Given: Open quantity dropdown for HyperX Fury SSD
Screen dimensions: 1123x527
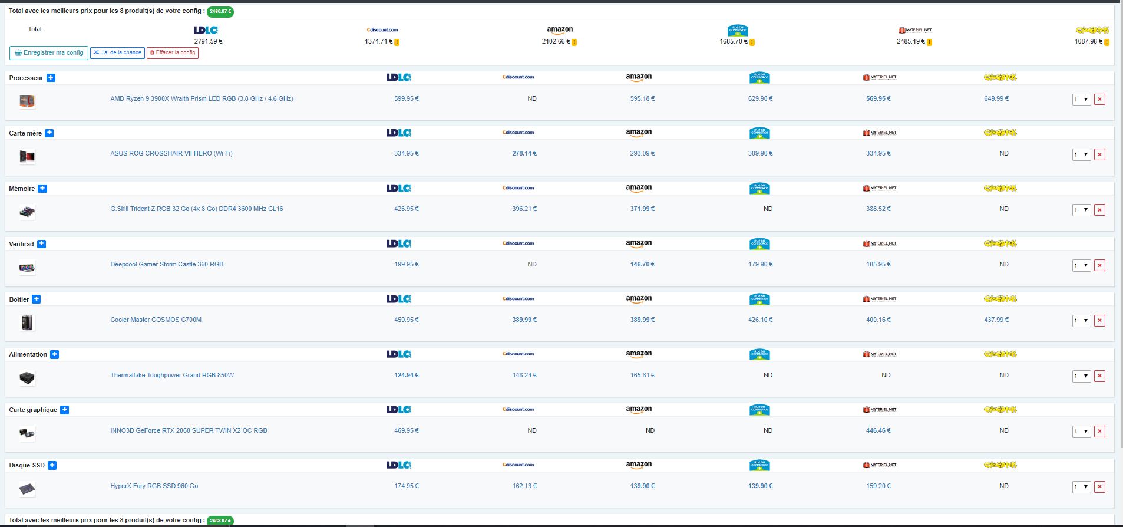Looking at the screenshot, I should coord(1081,487).
